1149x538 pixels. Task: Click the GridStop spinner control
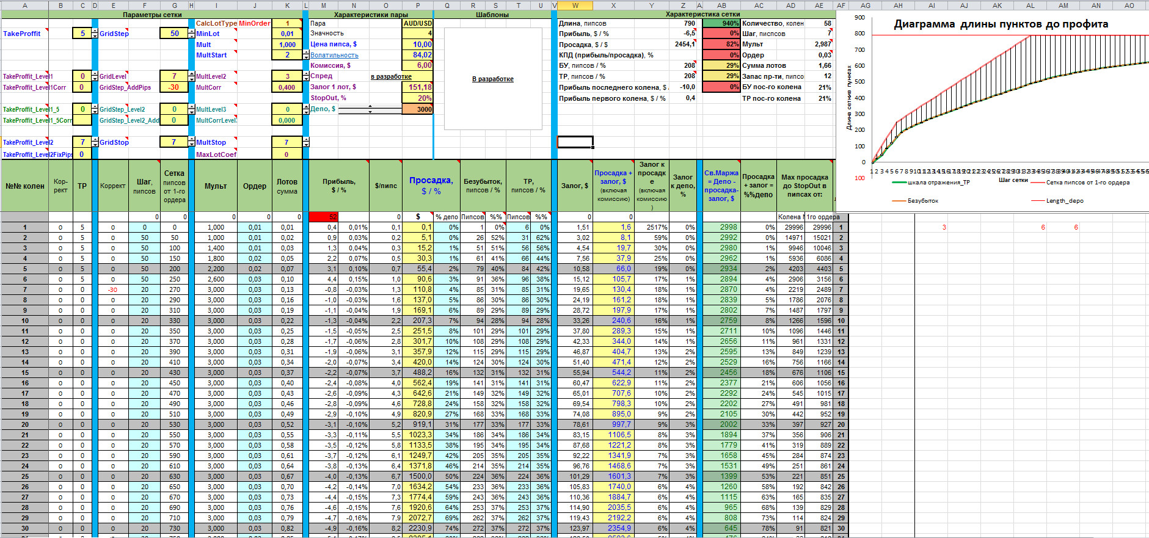tap(191, 142)
